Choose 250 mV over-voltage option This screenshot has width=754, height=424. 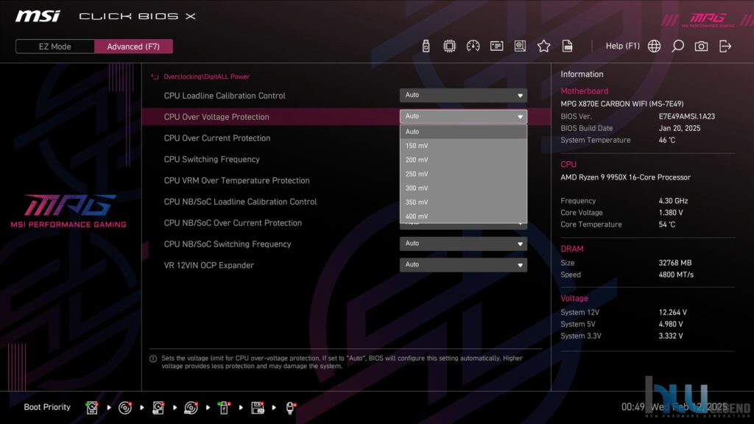[463, 174]
